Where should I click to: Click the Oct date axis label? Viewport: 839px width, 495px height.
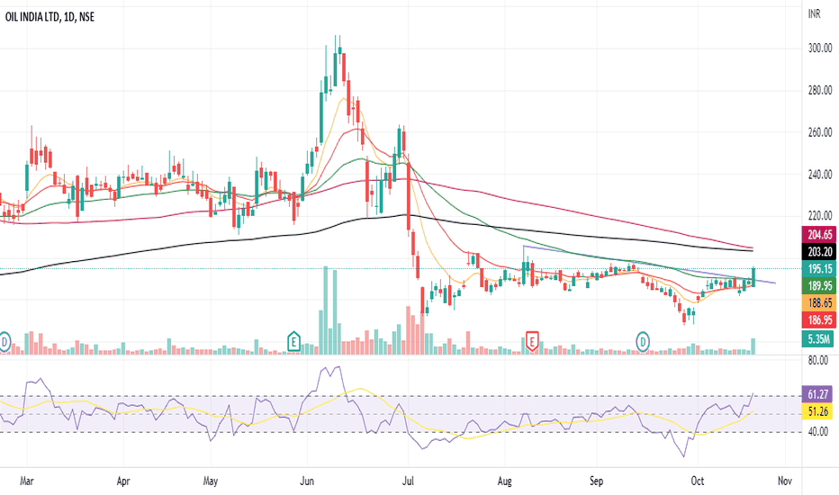[x=697, y=481]
